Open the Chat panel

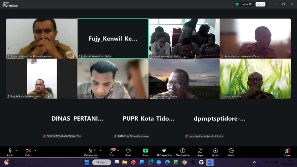click(x=112, y=152)
